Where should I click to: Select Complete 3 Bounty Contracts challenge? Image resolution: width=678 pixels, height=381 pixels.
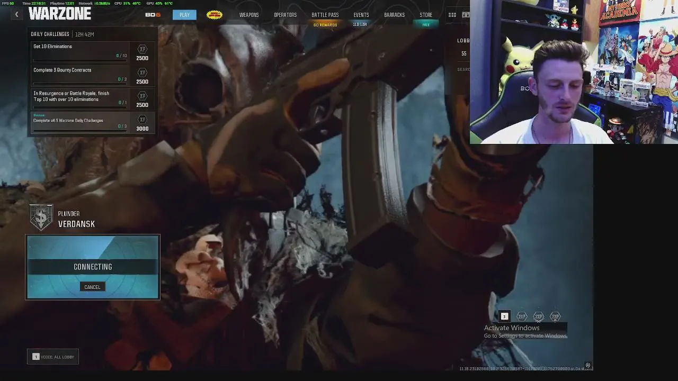point(92,75)
